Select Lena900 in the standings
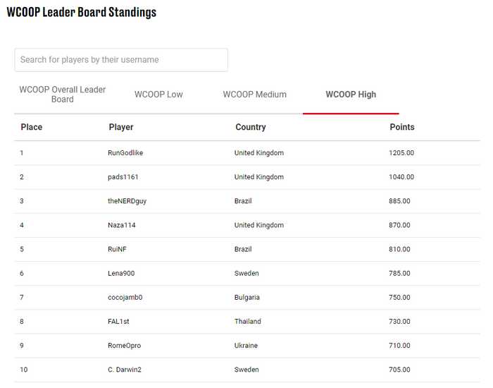493x388 pixels. (x=121, y=274)
